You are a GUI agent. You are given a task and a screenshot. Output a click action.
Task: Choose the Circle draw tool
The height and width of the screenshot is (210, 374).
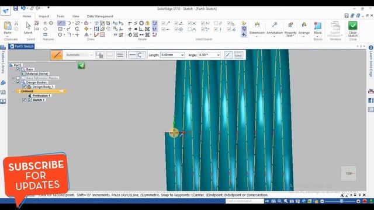[60, 35]
